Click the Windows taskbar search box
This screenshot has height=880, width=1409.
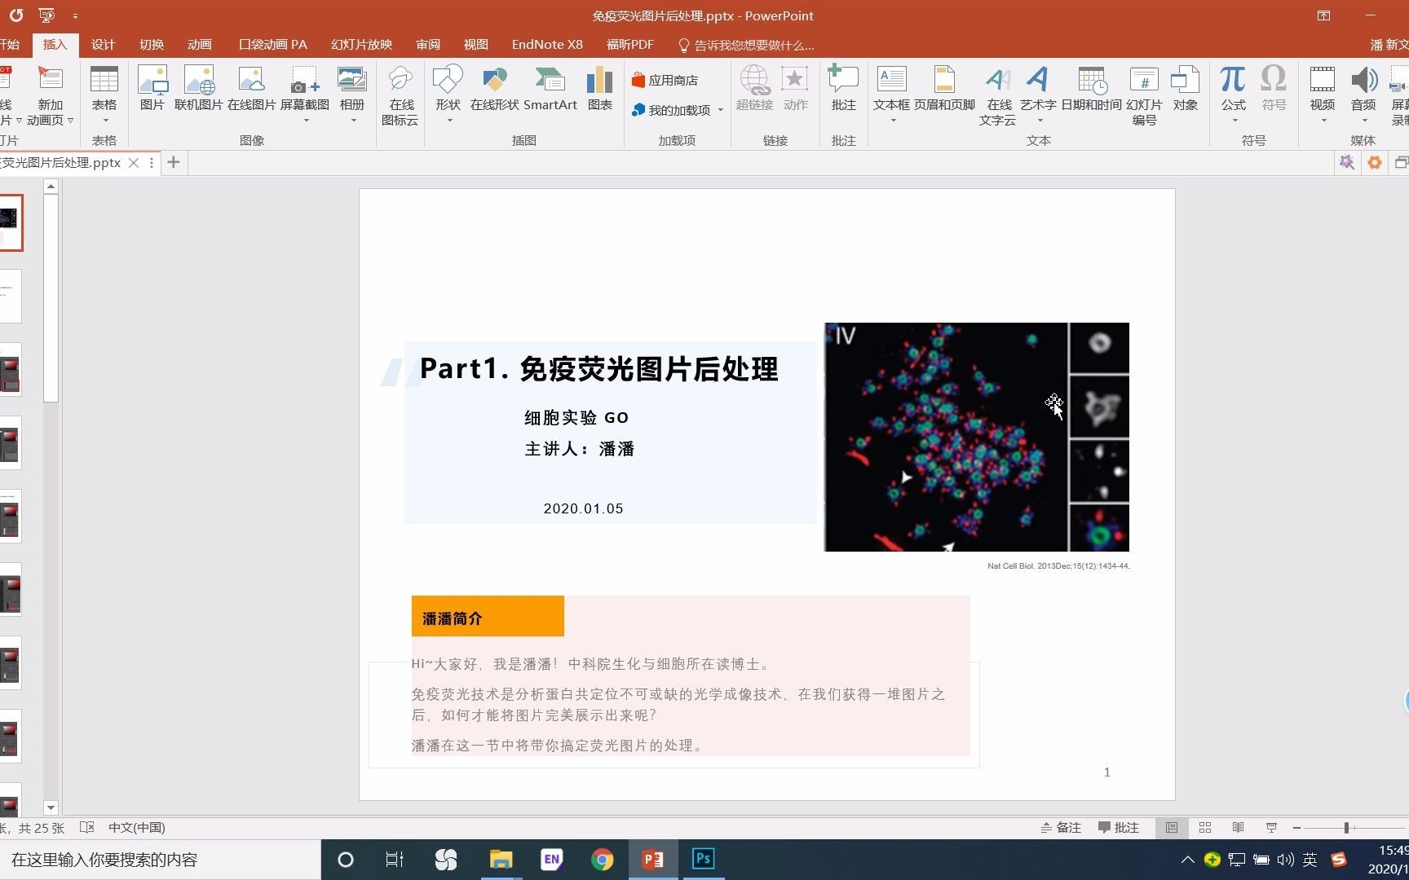[160, 860]
